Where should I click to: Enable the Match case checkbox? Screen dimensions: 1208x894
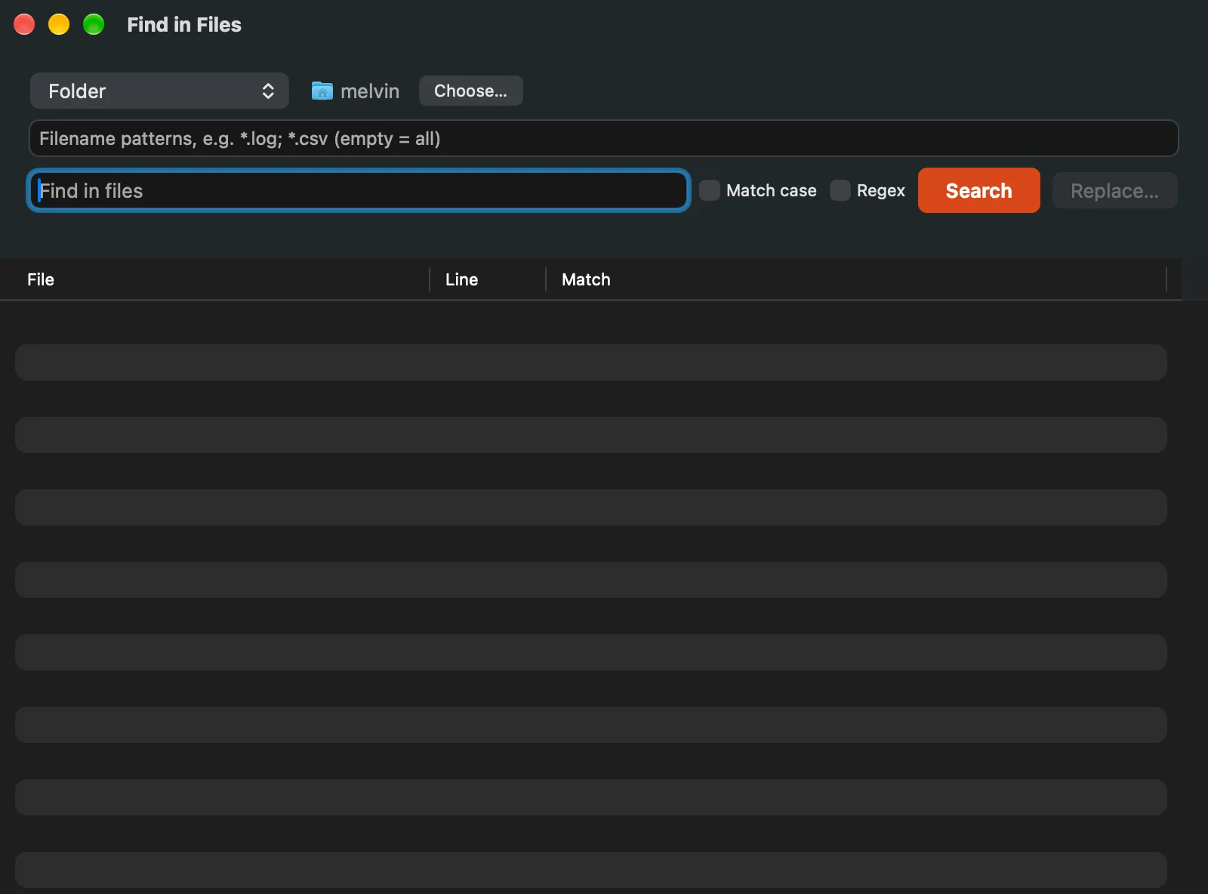coord(709,190)
